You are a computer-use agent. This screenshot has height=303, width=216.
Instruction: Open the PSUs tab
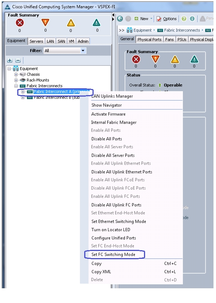click(182, 39)
